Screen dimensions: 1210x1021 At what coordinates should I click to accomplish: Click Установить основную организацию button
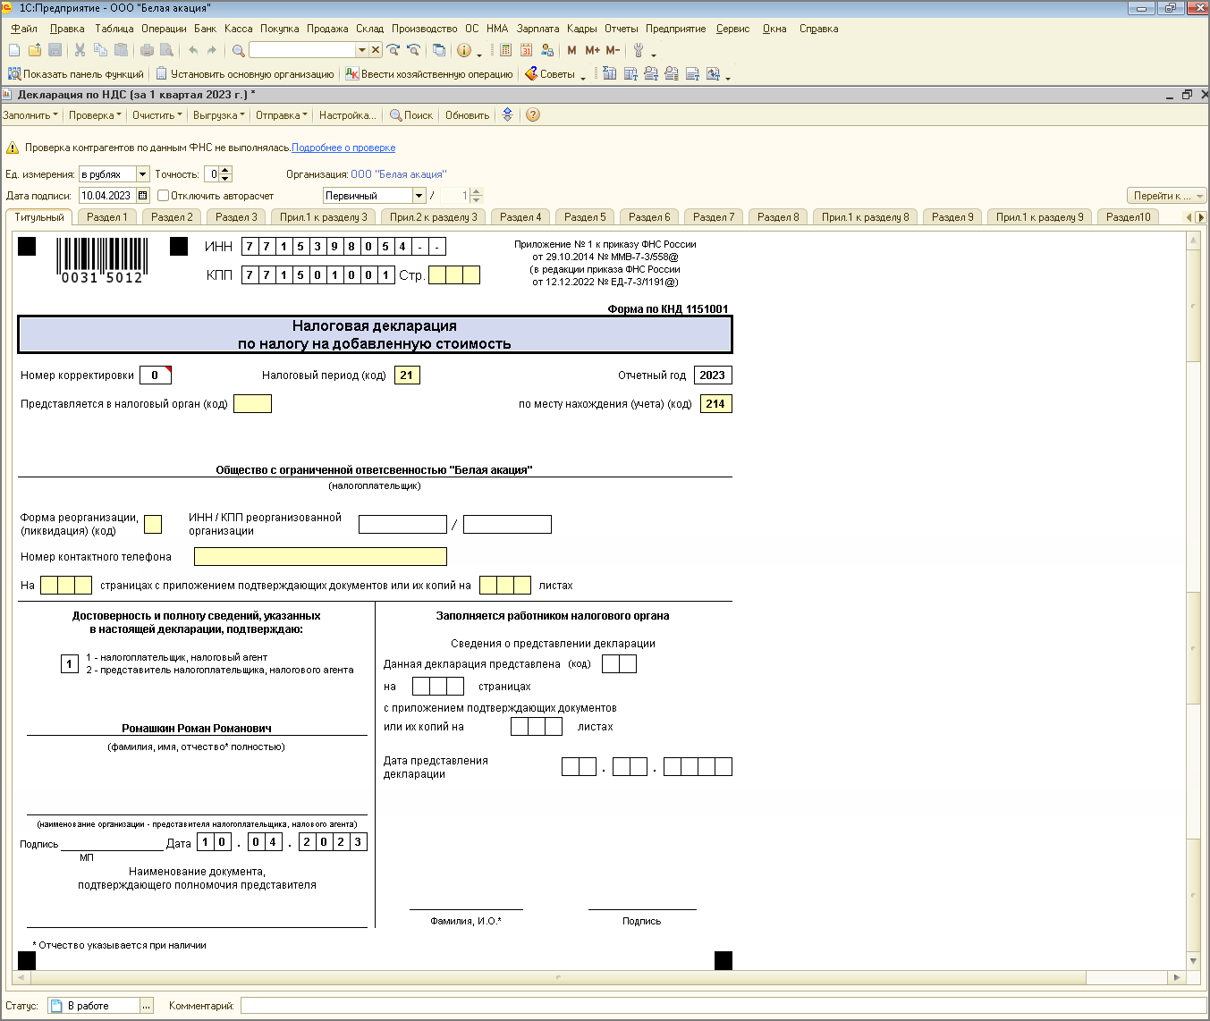click(x=245, y=74)
